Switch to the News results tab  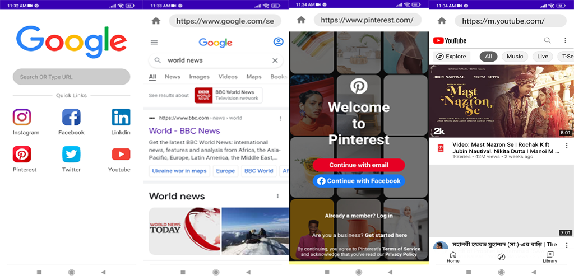pyautogui.click(x=173, y=77)
